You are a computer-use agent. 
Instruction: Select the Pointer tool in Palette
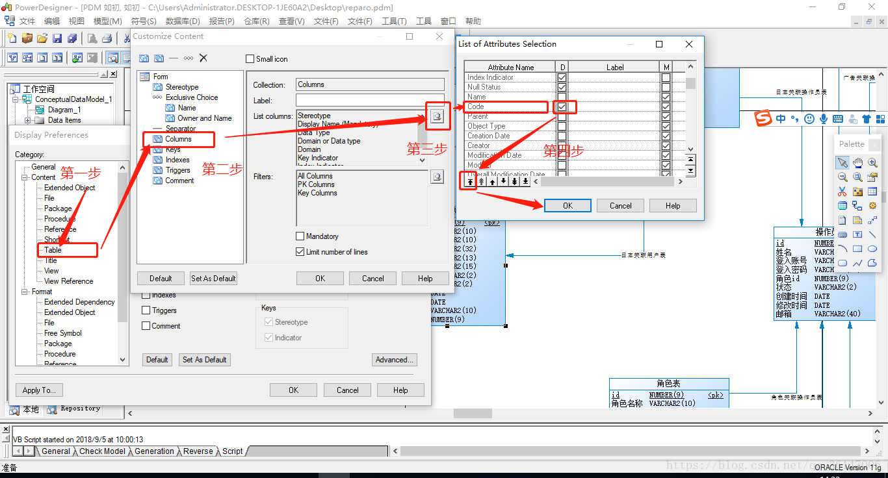pyautogui.click(x=842, y=162)
